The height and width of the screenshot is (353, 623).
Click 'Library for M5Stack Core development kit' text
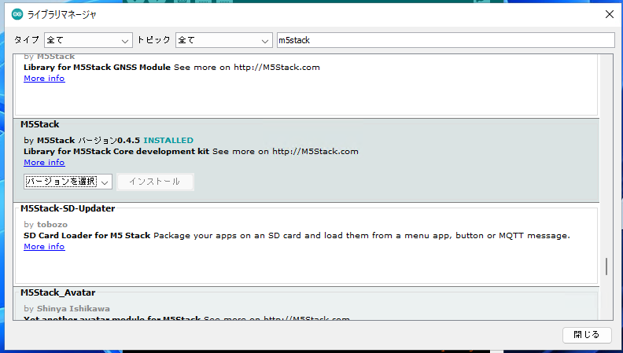point(116,151)
